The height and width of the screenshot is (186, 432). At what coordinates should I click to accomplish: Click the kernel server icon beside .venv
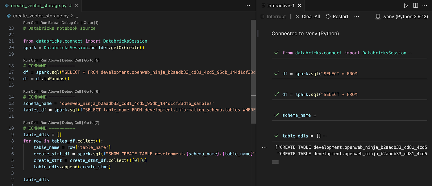tap(378, 16)
